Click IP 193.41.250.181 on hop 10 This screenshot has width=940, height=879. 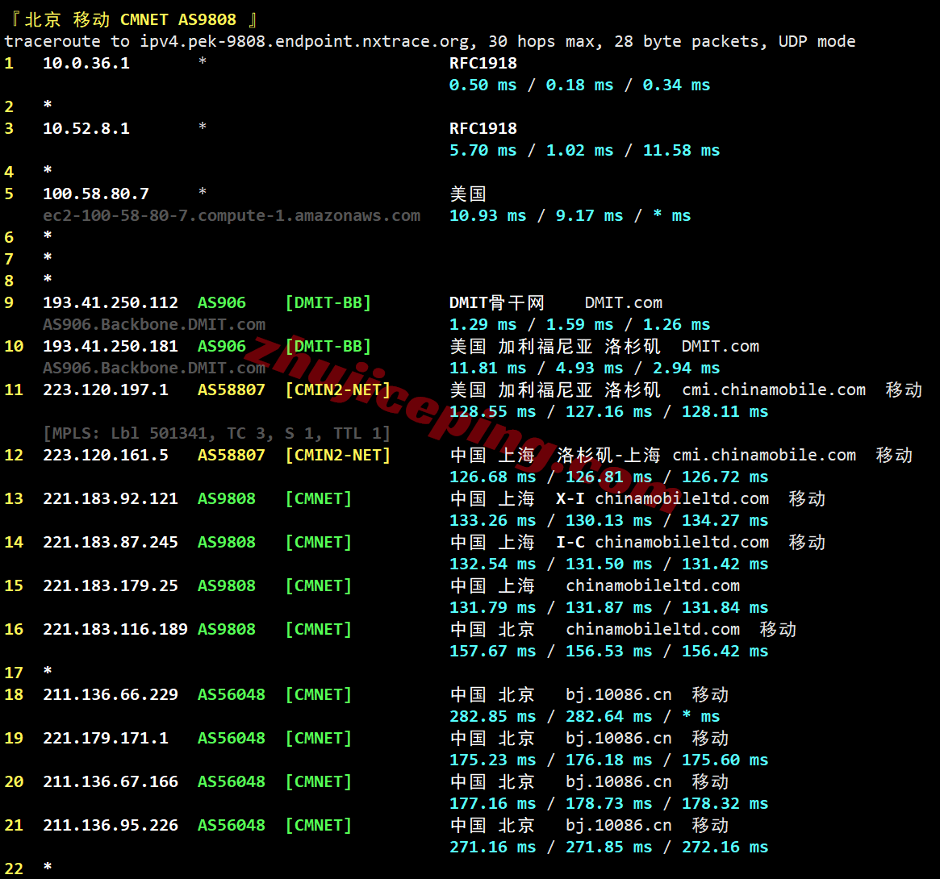[x=111, y=346]
